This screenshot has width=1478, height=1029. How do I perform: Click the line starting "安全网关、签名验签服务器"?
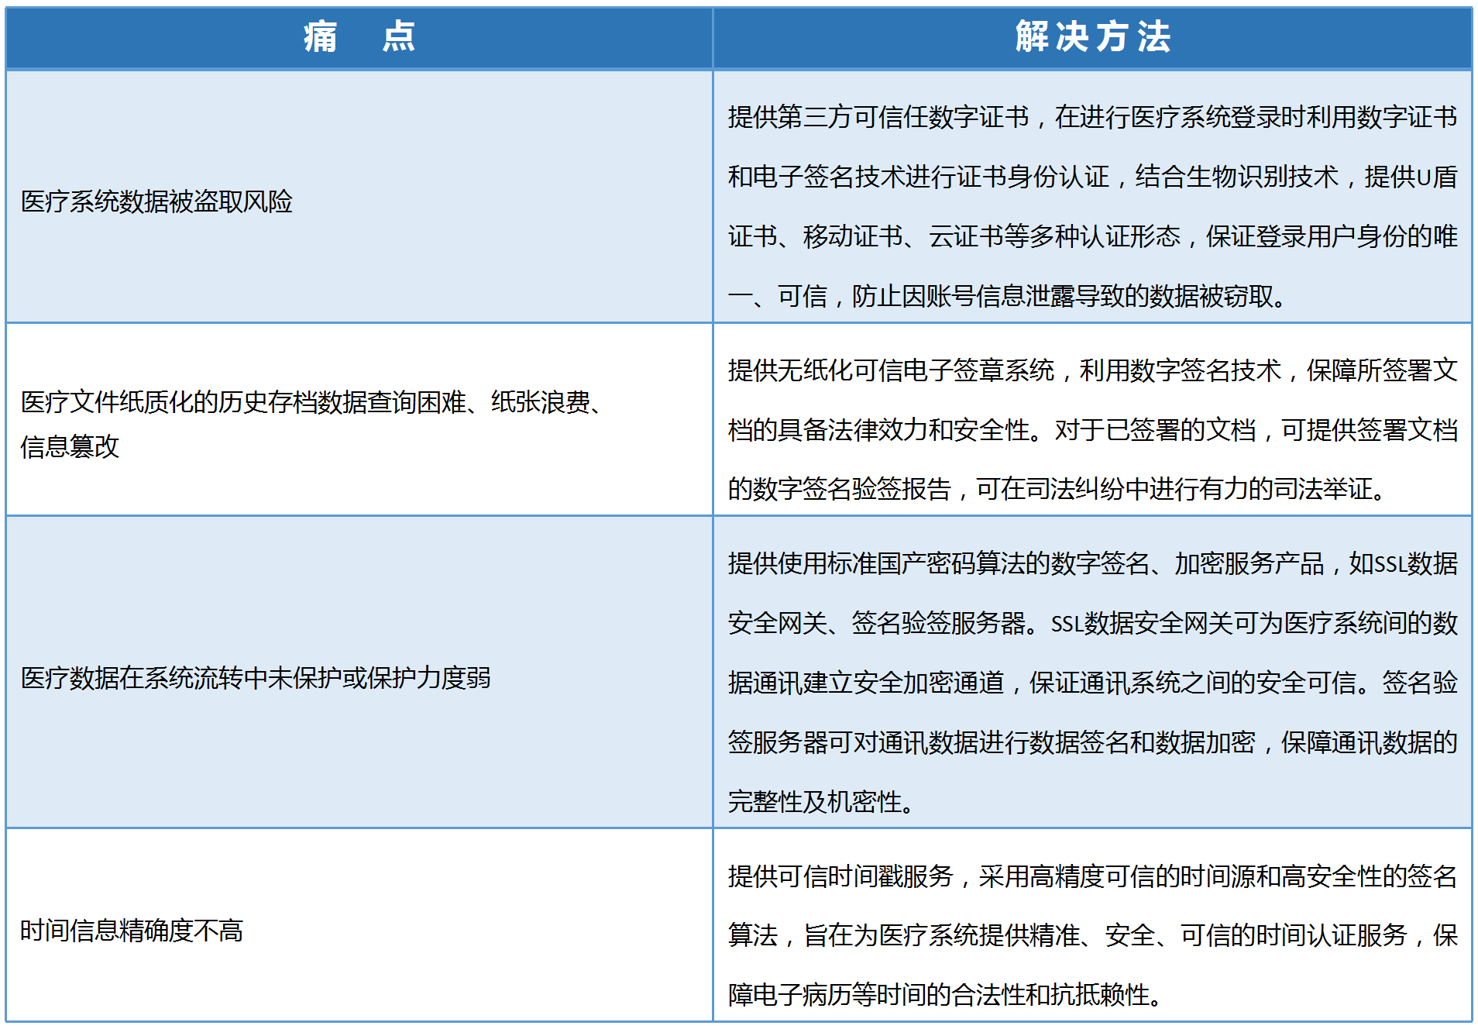point(1092,623)
